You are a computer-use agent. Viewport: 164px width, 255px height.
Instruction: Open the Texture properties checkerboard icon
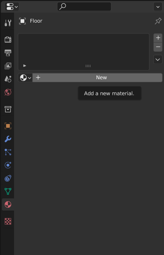(8, 221)
